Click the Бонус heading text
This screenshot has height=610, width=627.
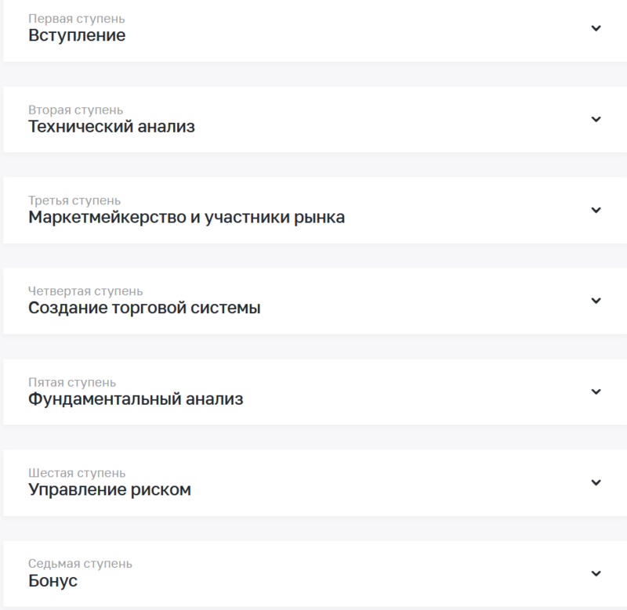[53, 580]
